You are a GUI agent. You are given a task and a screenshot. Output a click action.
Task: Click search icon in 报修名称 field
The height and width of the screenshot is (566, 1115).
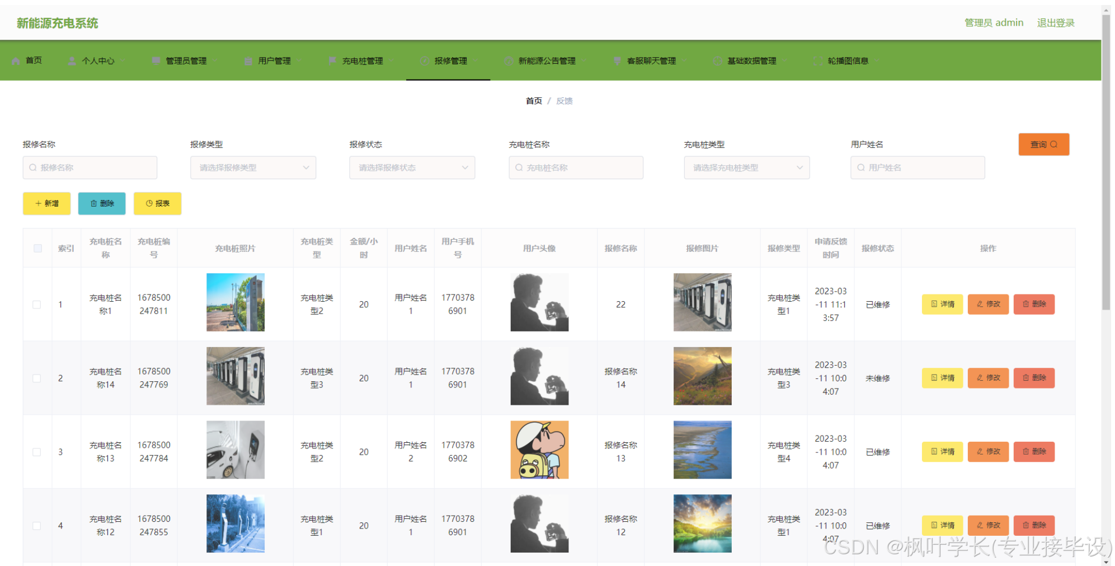click(33, 167)
